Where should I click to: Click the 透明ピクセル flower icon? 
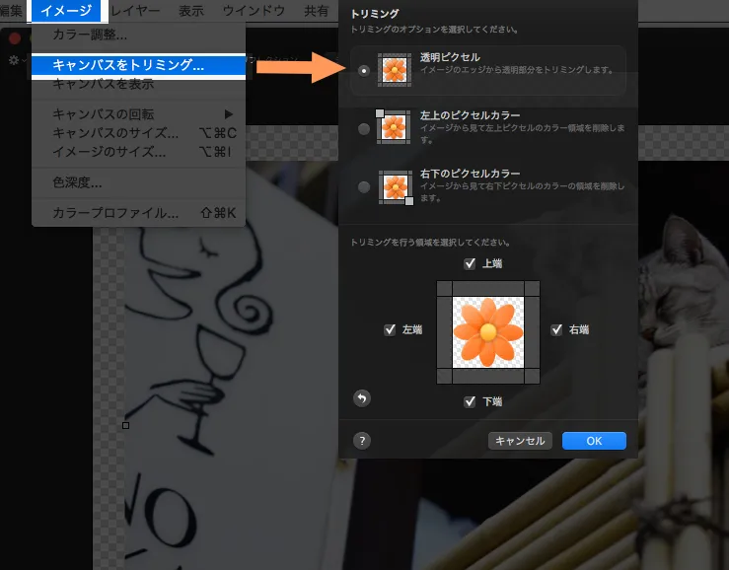tap(395, 70)
